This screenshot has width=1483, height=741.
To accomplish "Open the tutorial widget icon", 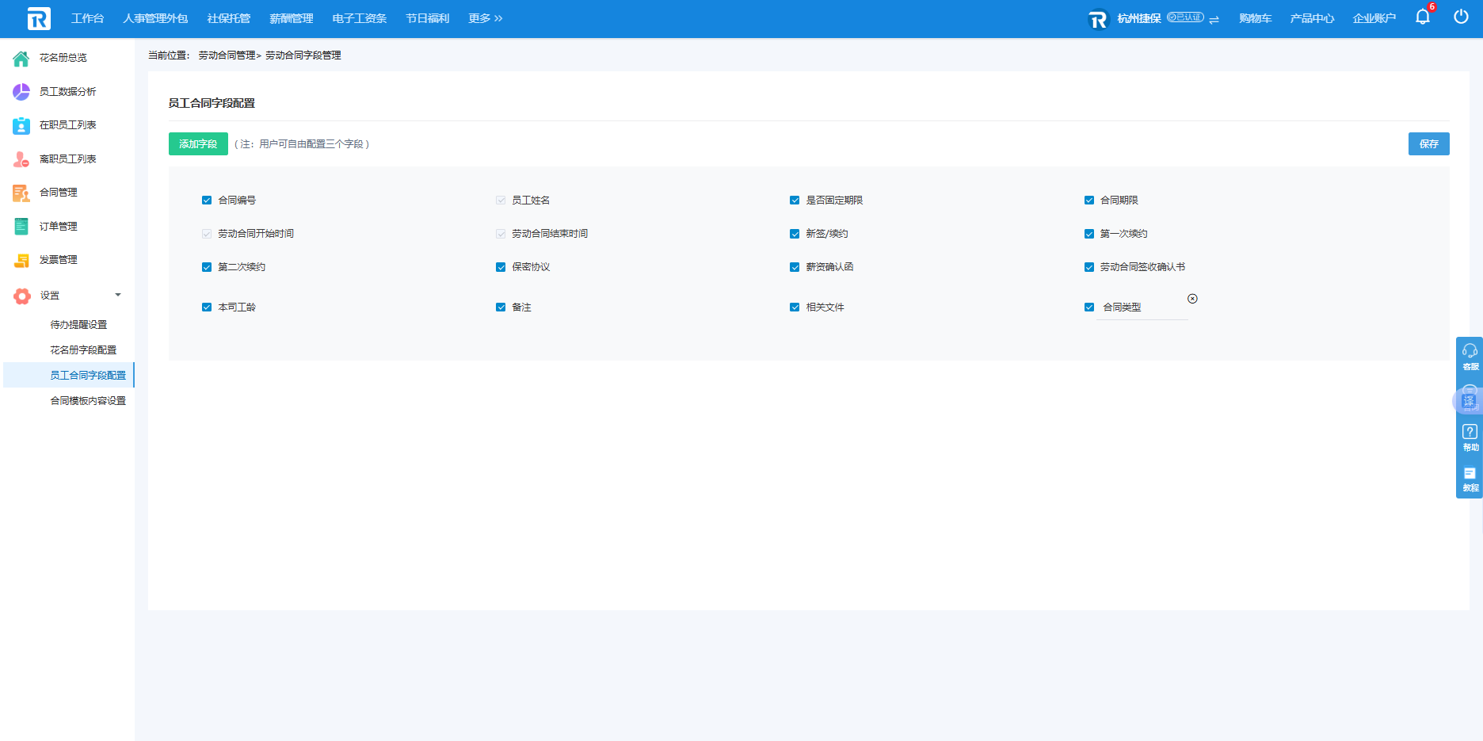I will pyautogui.click(x=1470, y=478).
